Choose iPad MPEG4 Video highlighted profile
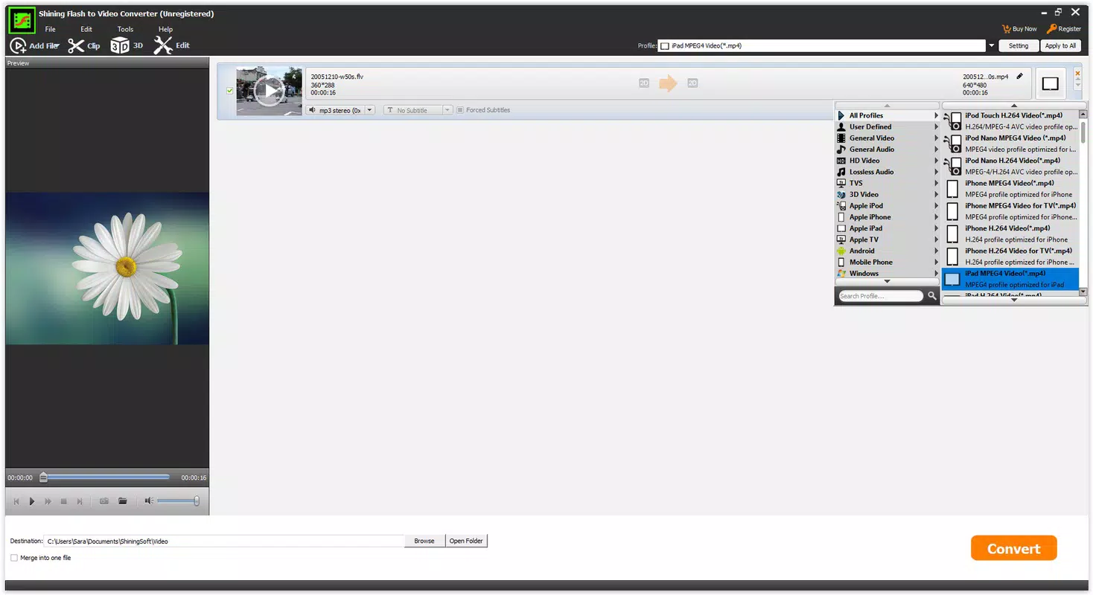The image size is (1093, 595). tap(1010, 279)
